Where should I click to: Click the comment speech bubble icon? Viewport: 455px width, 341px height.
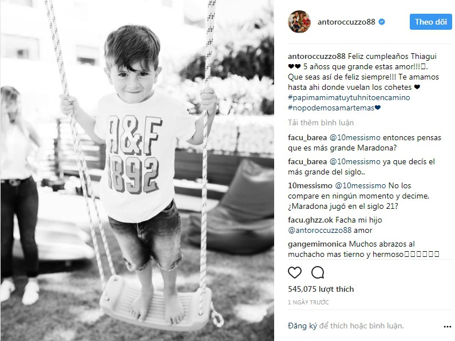point(318,272)
